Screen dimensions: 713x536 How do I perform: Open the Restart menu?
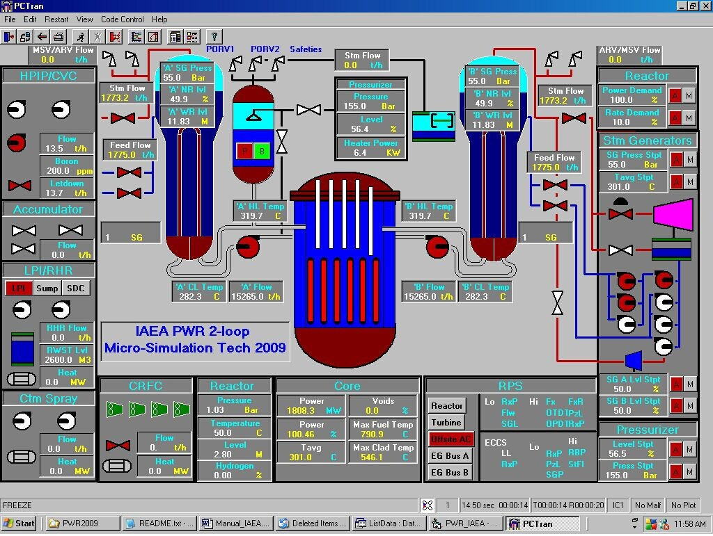click(x=56, y=19)
